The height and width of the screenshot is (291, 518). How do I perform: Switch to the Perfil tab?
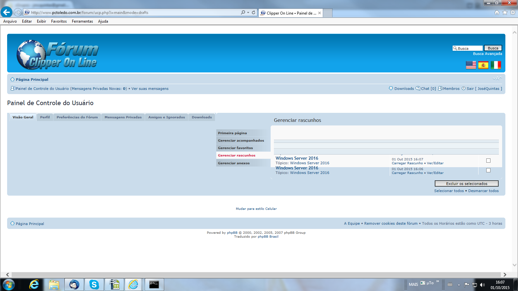[45, 117]
